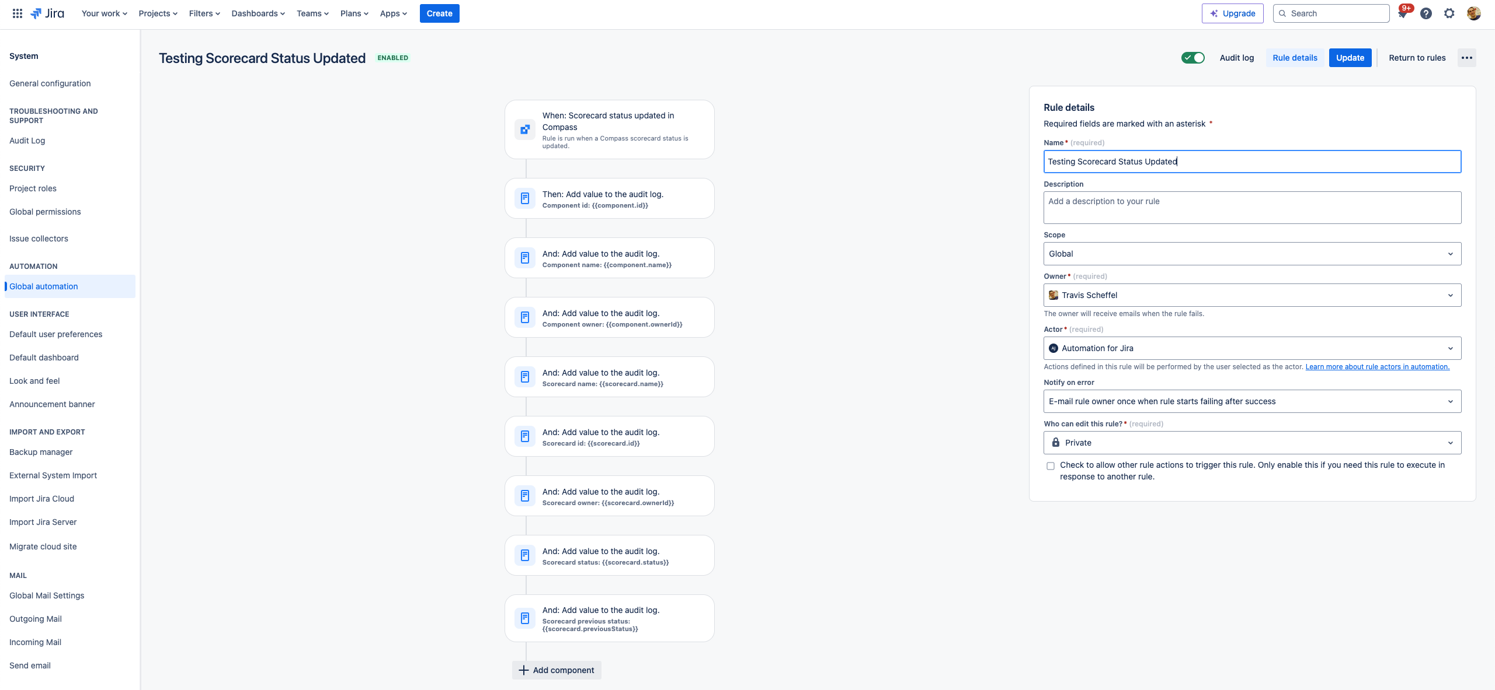Open the Who can edit this rule dropdown
This screenshot has width=1495, height=690.
pos(1252,443)
